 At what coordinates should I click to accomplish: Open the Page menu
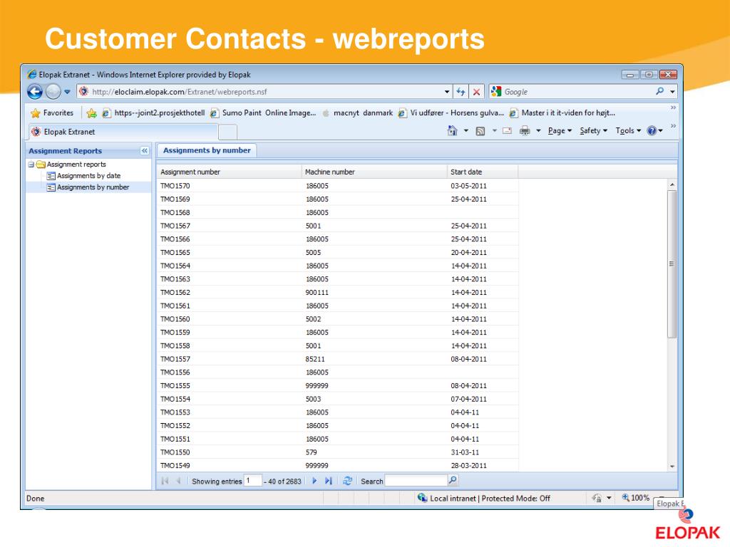[x=560, y=131]
